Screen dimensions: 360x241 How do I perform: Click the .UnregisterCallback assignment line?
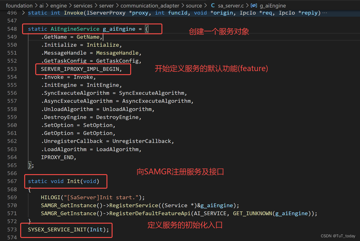pyautogui.click(x=107, y=141)
